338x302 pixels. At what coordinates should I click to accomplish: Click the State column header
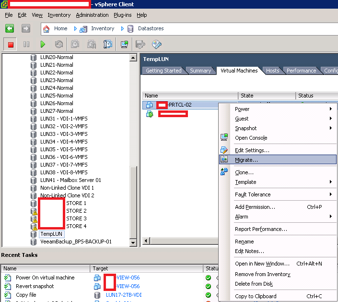click(267, 96)
